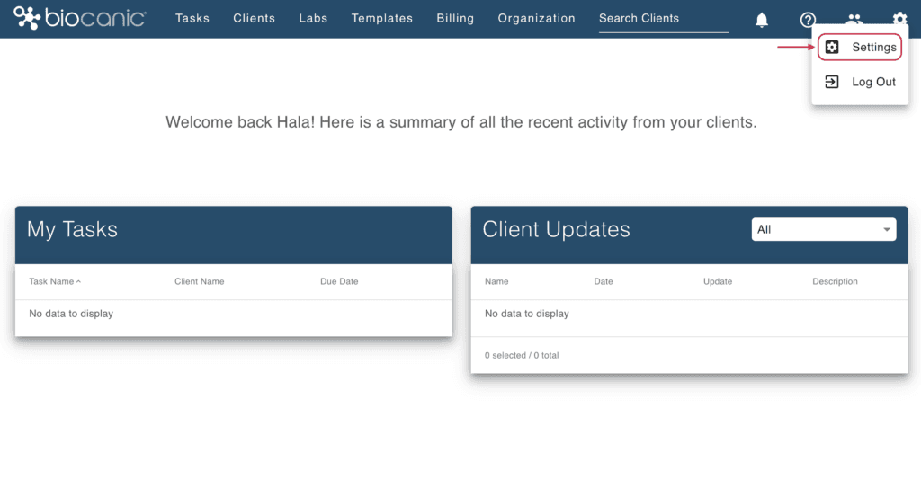Viewport: 921px width, 479px height.
Task: Expand the All filter dropdown
Action: pyautogui.click(x=824, y=229)
